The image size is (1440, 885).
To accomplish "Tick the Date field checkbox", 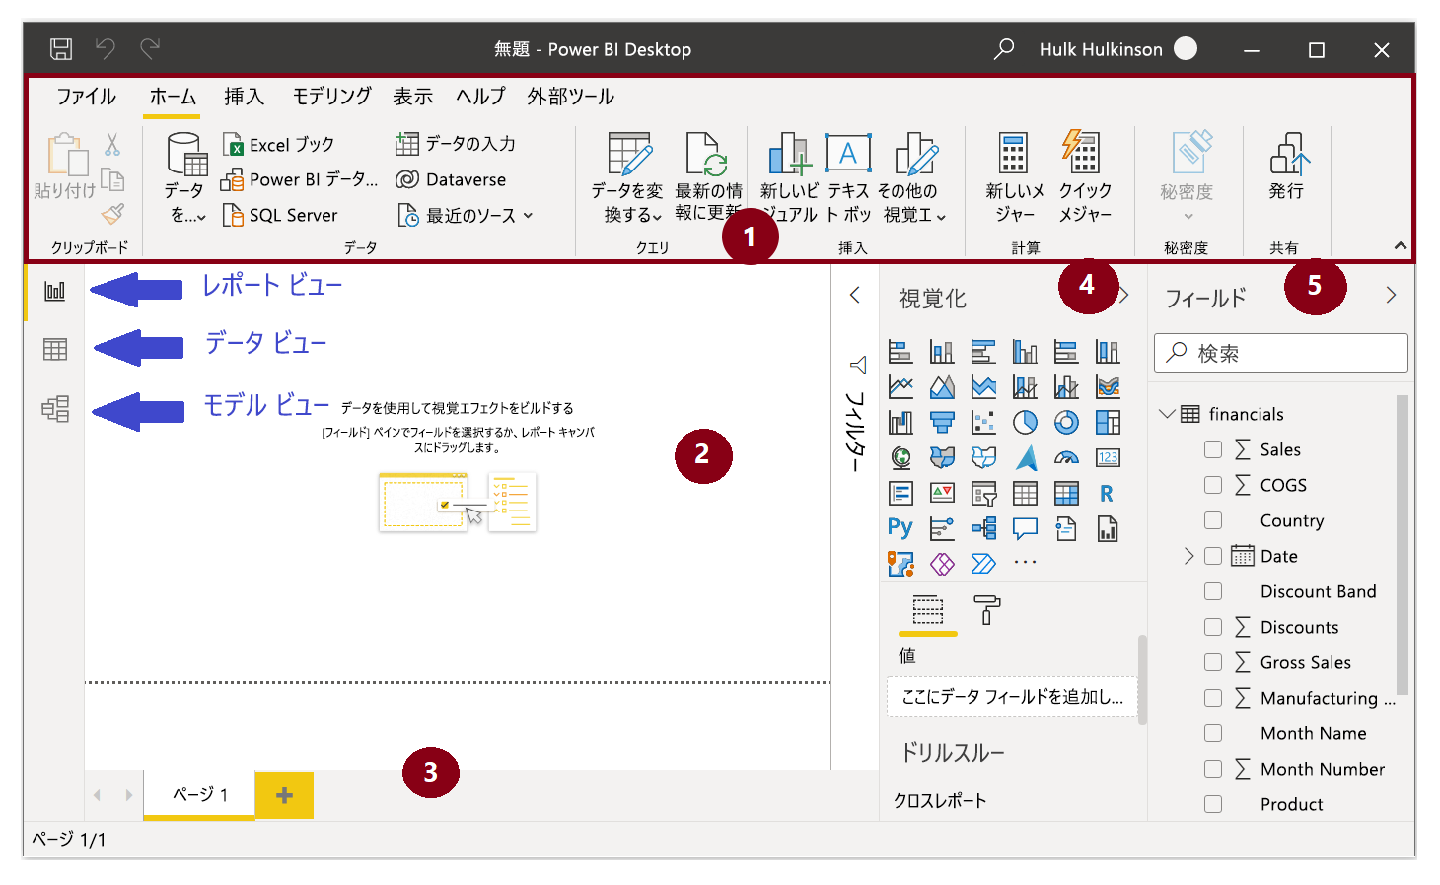I will (x=1213, y=556).
